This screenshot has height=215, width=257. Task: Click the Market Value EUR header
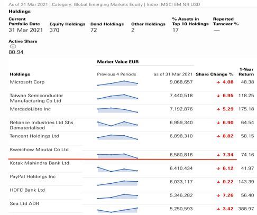(118, 62)
